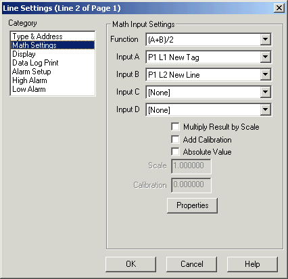This screenshot has width=288, height=279.
Task: Expand the Input A dropdown arrow
Action: click(265, 57)
